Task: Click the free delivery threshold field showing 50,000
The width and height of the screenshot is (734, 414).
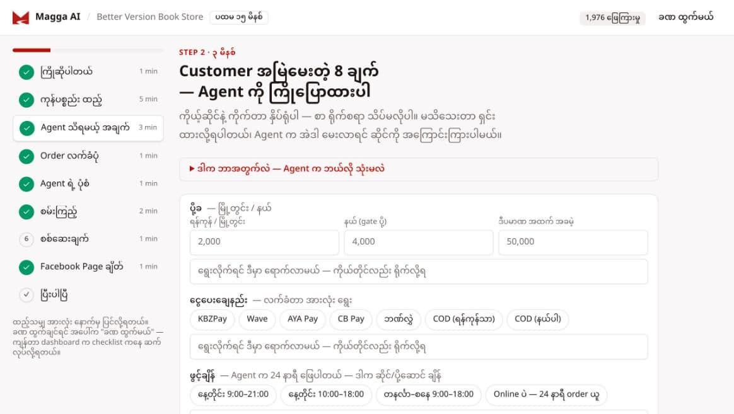Action: click(573, 242)
